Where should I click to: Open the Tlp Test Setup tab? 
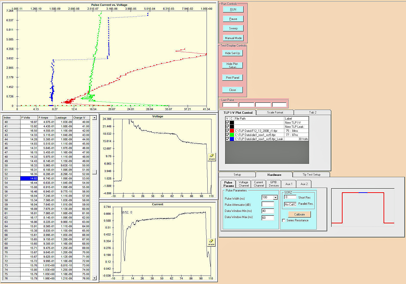click(311, 175)
